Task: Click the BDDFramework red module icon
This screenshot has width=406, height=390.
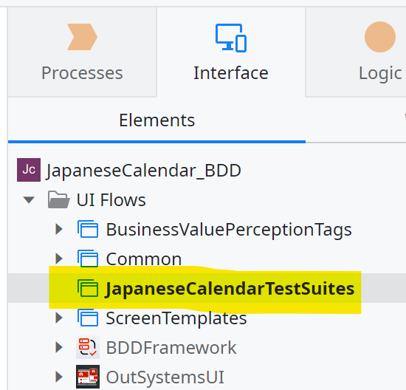Action: coord(88,347)
